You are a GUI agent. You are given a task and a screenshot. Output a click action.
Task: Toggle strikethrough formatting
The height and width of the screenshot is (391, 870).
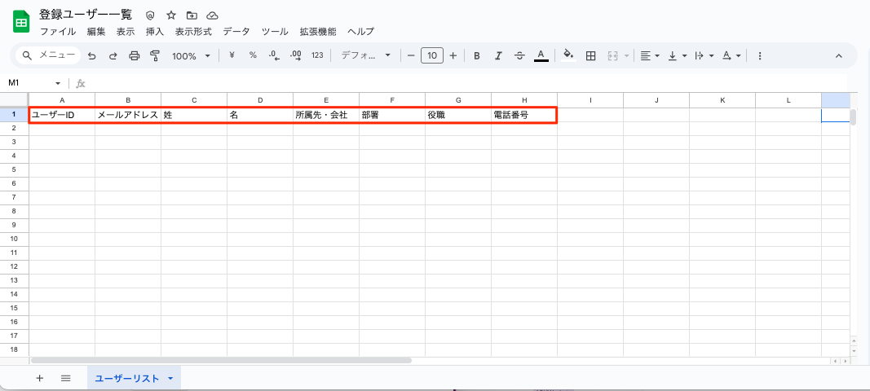tap(519, 55)
